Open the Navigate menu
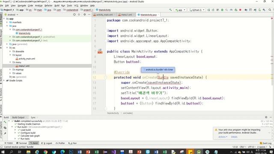Viewport: 274px width, 154px height. [22, 6]
